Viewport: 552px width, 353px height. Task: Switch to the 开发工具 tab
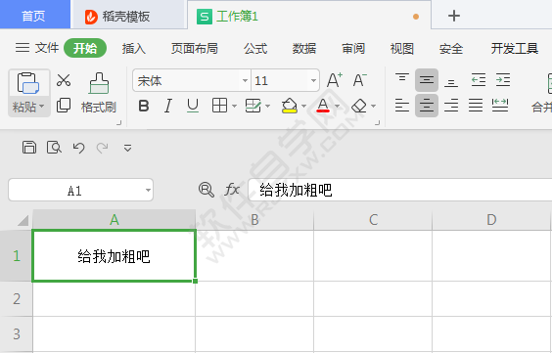(515, 48)
